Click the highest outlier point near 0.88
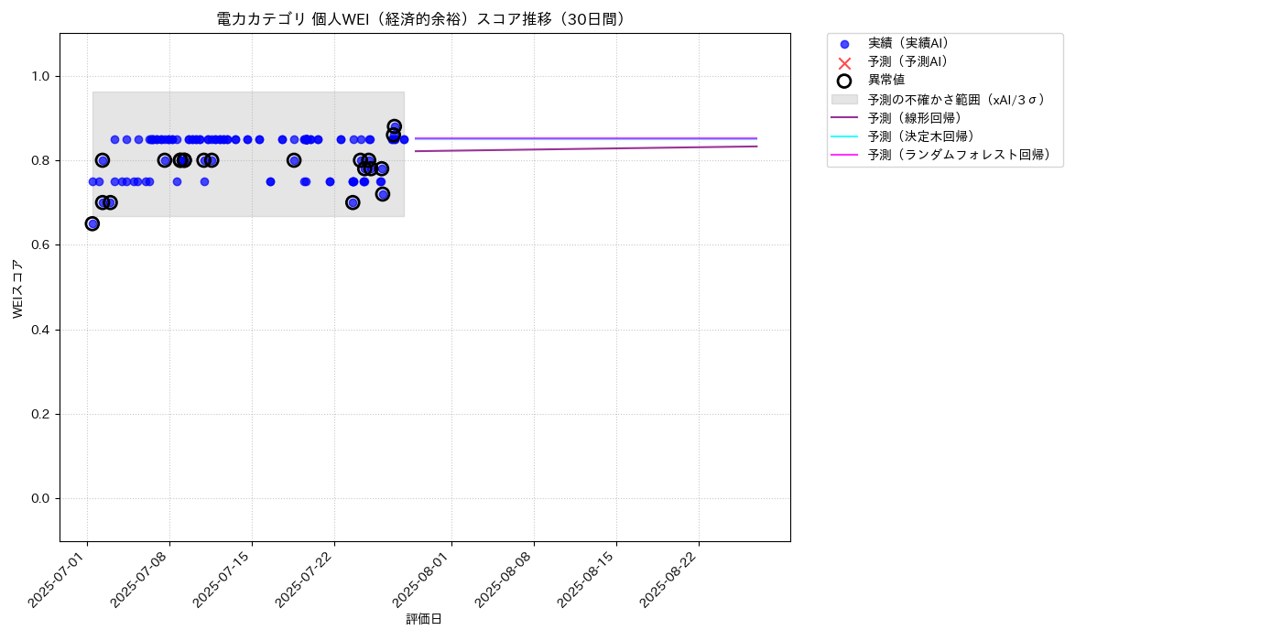The width and height of the screenshot is (1282, 641). coord(395,126)
